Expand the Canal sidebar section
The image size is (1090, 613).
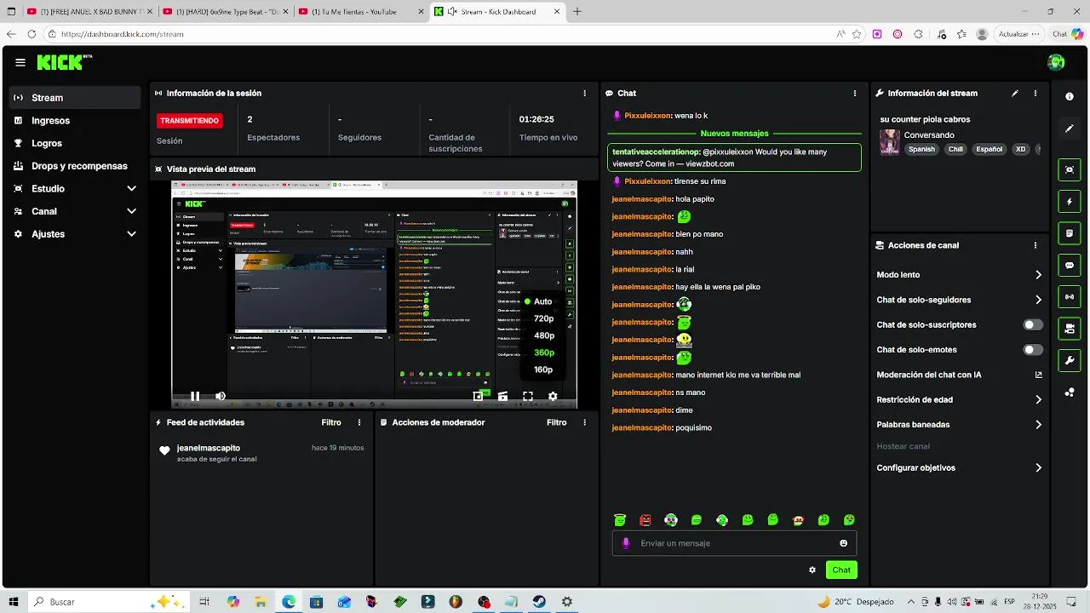[x=131, y=211]
